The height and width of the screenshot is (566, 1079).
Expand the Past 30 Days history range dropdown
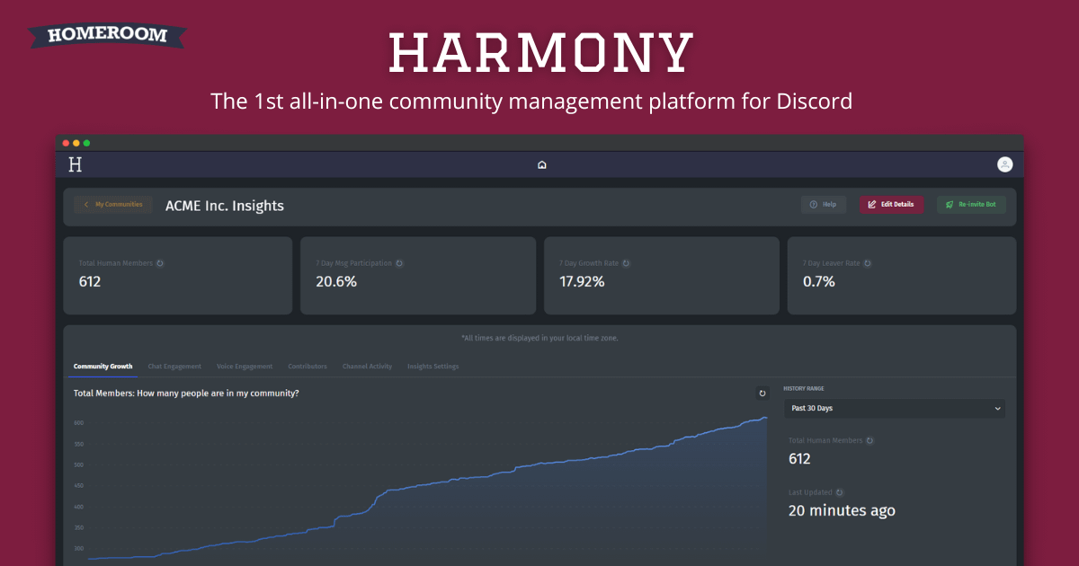(895, 409)
